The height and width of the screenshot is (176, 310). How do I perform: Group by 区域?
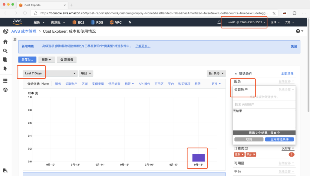85,84
